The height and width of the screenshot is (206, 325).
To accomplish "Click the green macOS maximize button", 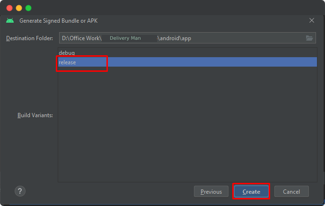I will (x=28, y=8).
